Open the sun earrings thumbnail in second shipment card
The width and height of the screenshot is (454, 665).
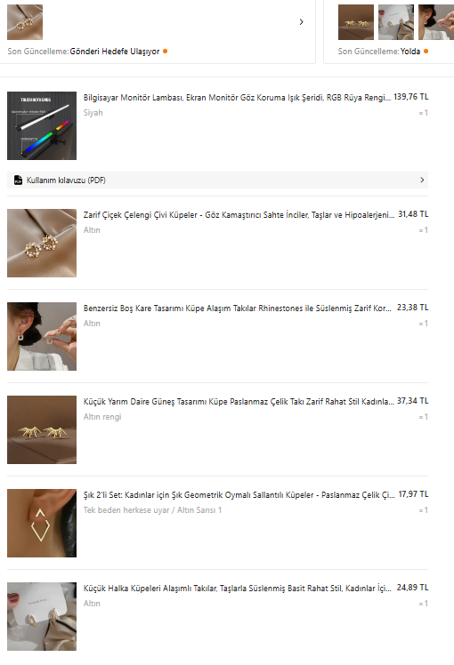click(356, 22)
